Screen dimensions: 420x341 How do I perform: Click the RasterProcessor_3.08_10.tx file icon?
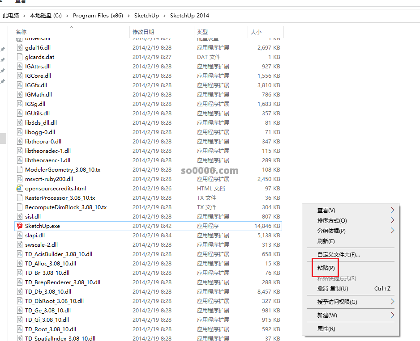pos(20,198)
